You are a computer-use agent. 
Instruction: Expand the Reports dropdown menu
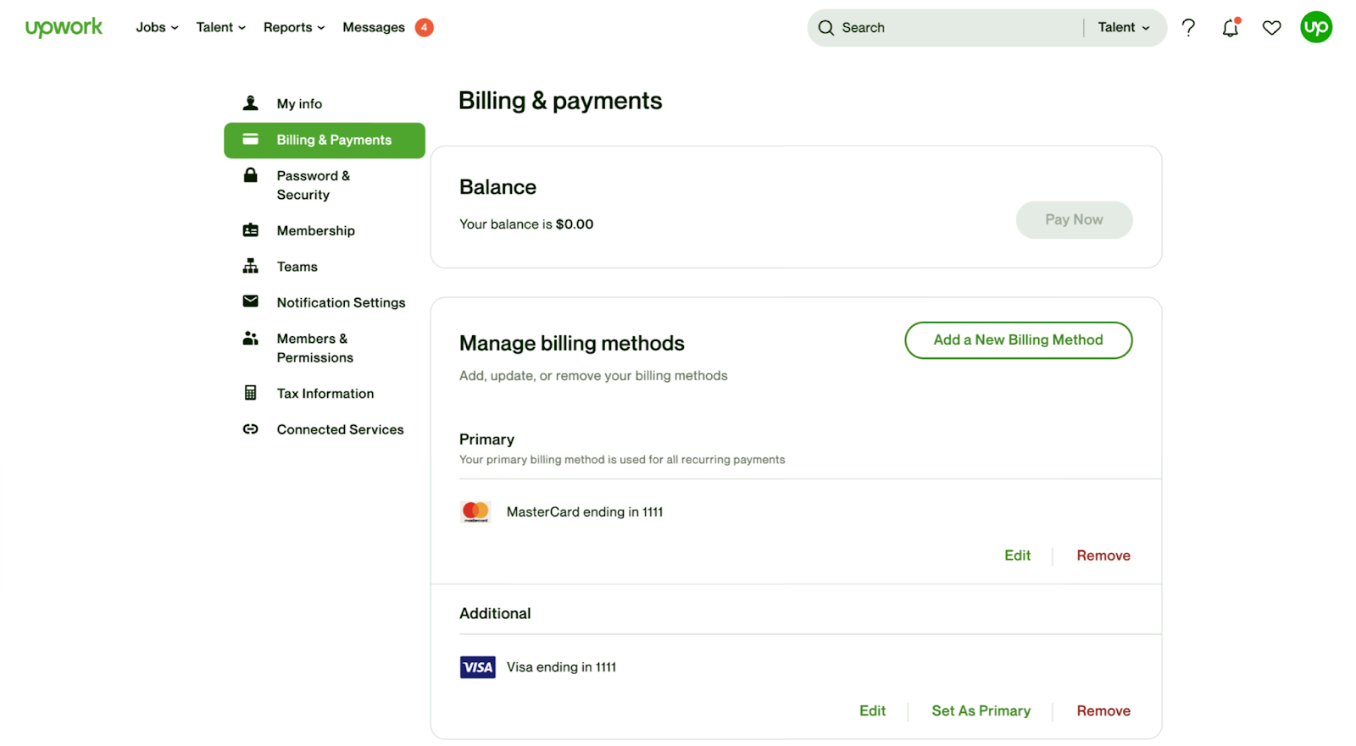click(x=293, y=27)
